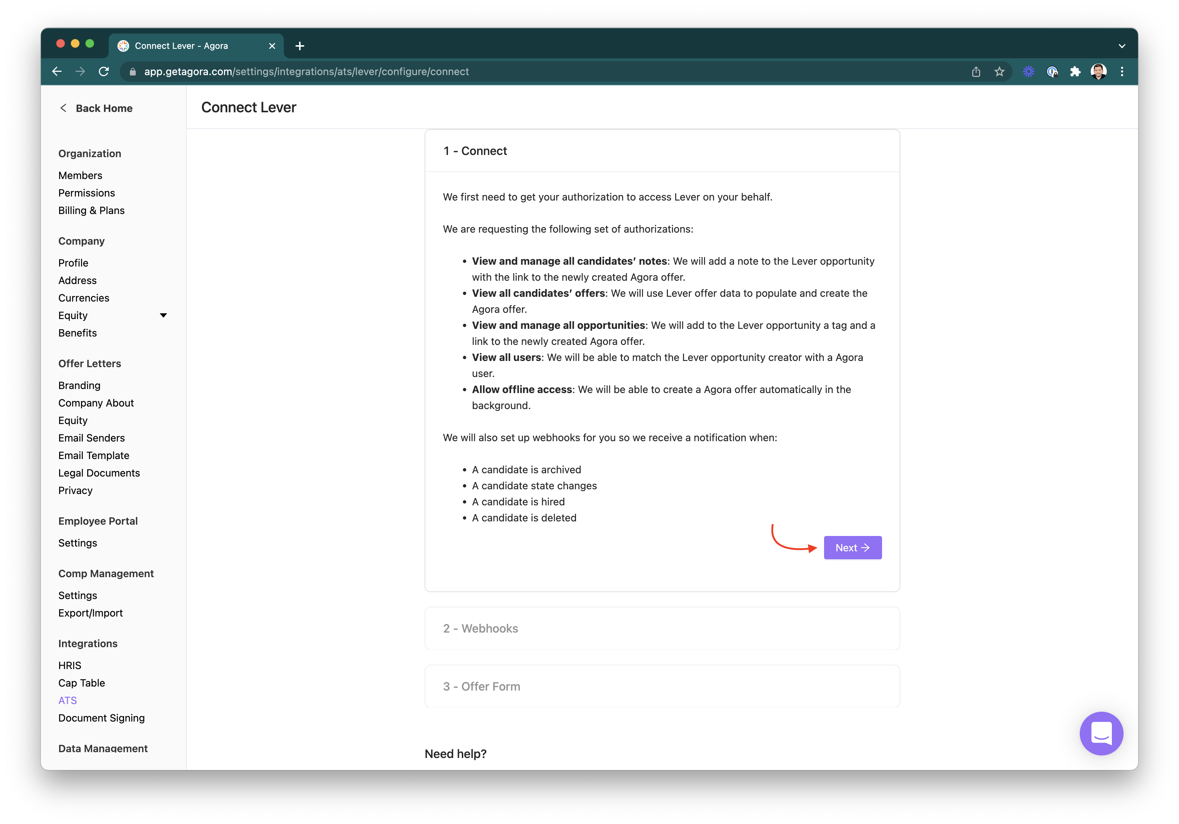This screenshot has width=1179, height=824.
Task: Click the Data Management section heading
Action: pyautogui.click(x=103, y=748)
